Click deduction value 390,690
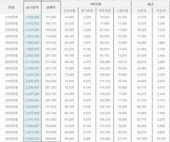Screen dimensions: 170x142 point(51,139)
